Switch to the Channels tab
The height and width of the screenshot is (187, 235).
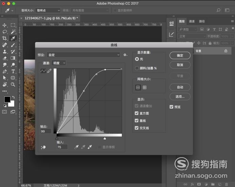192,21
